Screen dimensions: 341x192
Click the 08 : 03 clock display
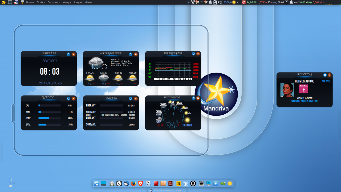[50, 71]
